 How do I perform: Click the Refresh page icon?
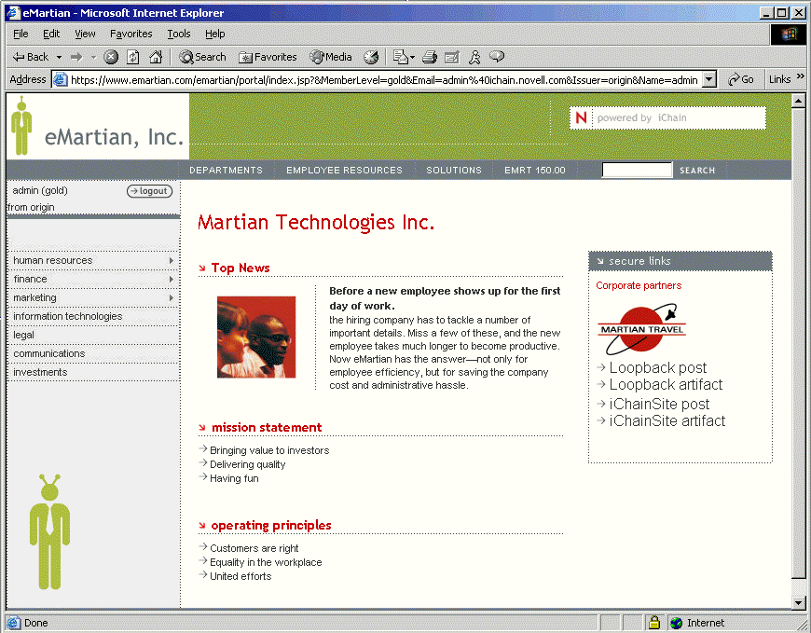133,57
